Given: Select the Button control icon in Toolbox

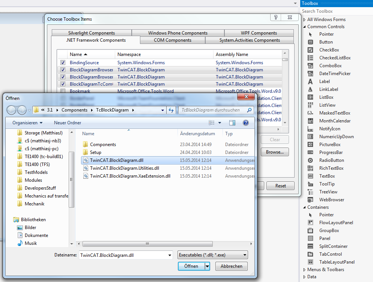Looking at the screenshot, I should (310, 42).
